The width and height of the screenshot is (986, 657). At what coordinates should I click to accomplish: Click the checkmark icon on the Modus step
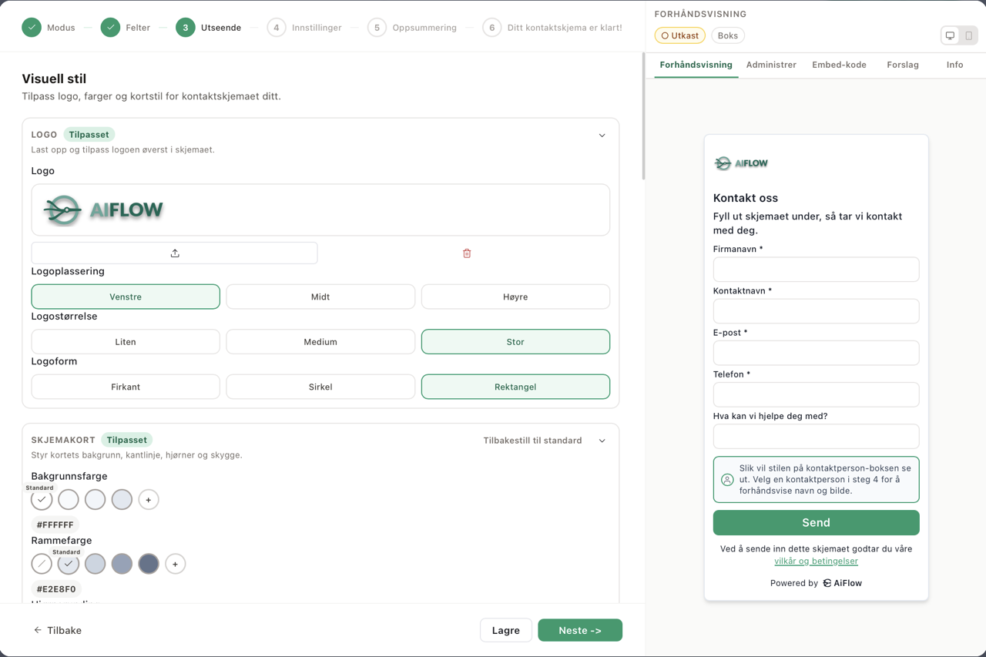[32, 27]
